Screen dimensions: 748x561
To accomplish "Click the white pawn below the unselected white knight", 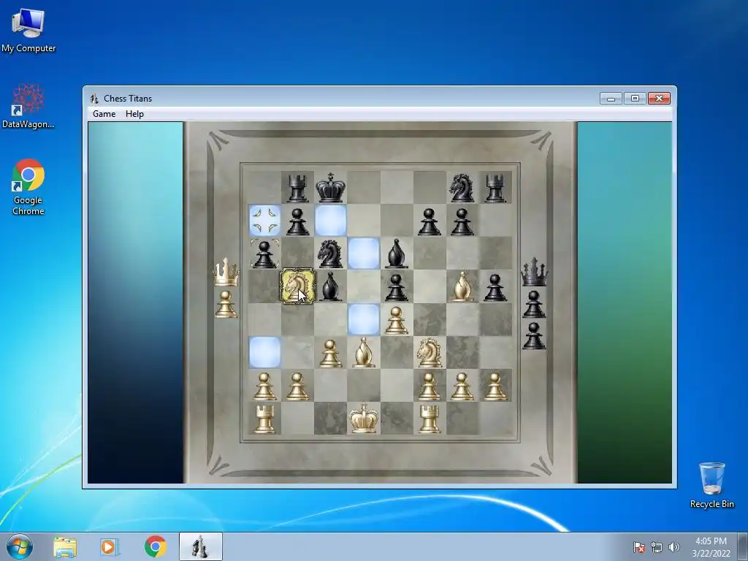I will 429,386.
